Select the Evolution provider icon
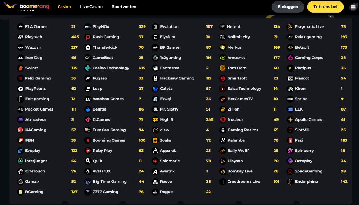Image resolution: width=359 pixels, height=205 pixels. [155, 27]
